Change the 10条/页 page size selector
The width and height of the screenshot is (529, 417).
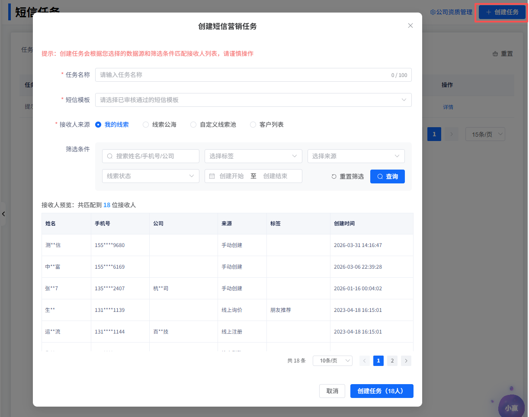(332, 361)
